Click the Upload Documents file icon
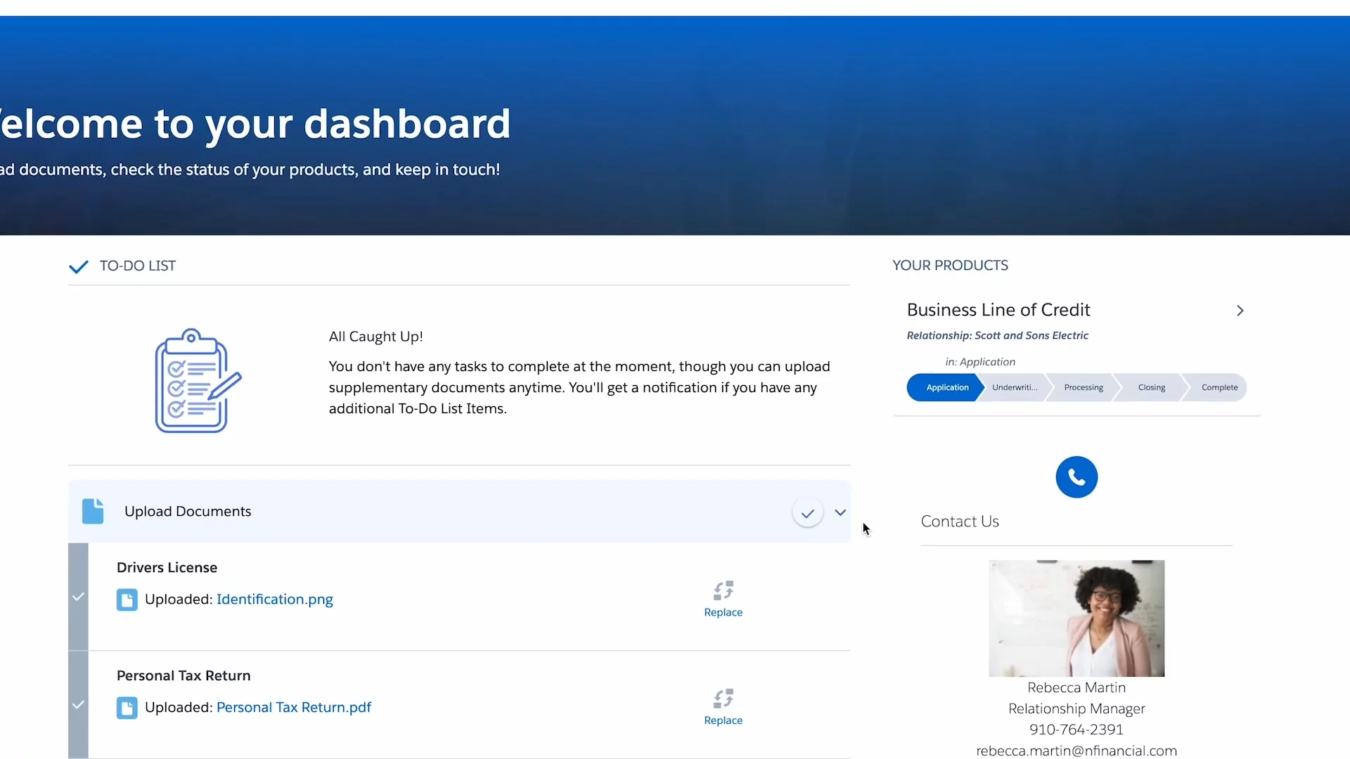Viewport: 1350px width, 759px height. click(93, 512)
